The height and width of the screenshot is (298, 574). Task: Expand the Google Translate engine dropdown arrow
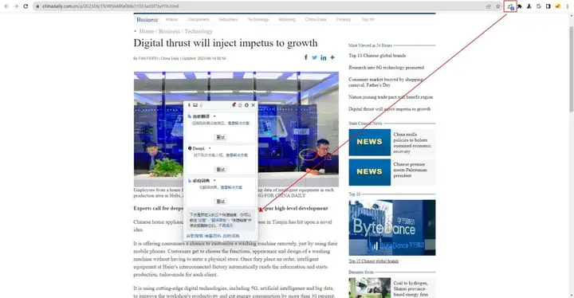tap(214, 116)
